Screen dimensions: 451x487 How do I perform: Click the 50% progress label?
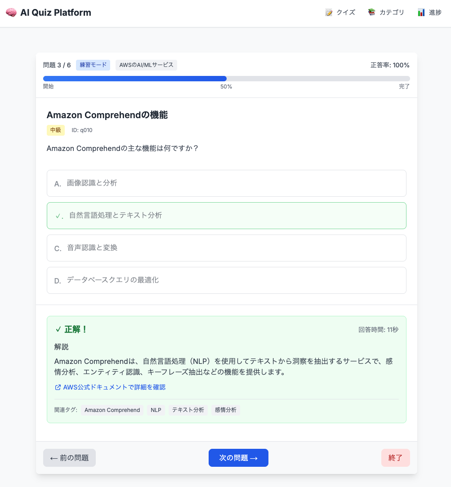(226, 87)
